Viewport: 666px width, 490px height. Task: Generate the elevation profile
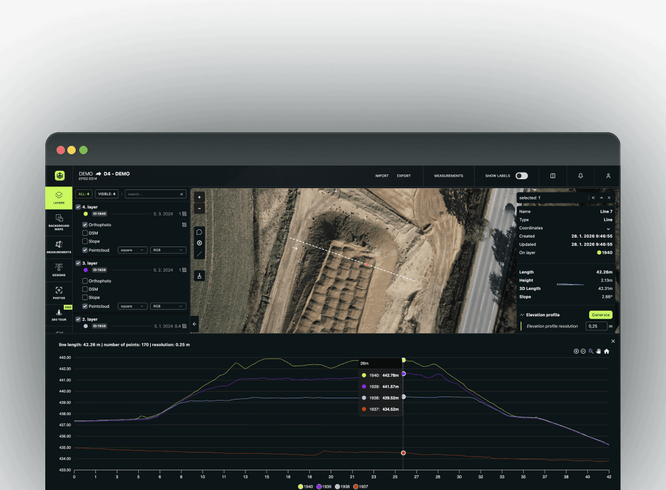pyautogui.click(x=600, y=314)
